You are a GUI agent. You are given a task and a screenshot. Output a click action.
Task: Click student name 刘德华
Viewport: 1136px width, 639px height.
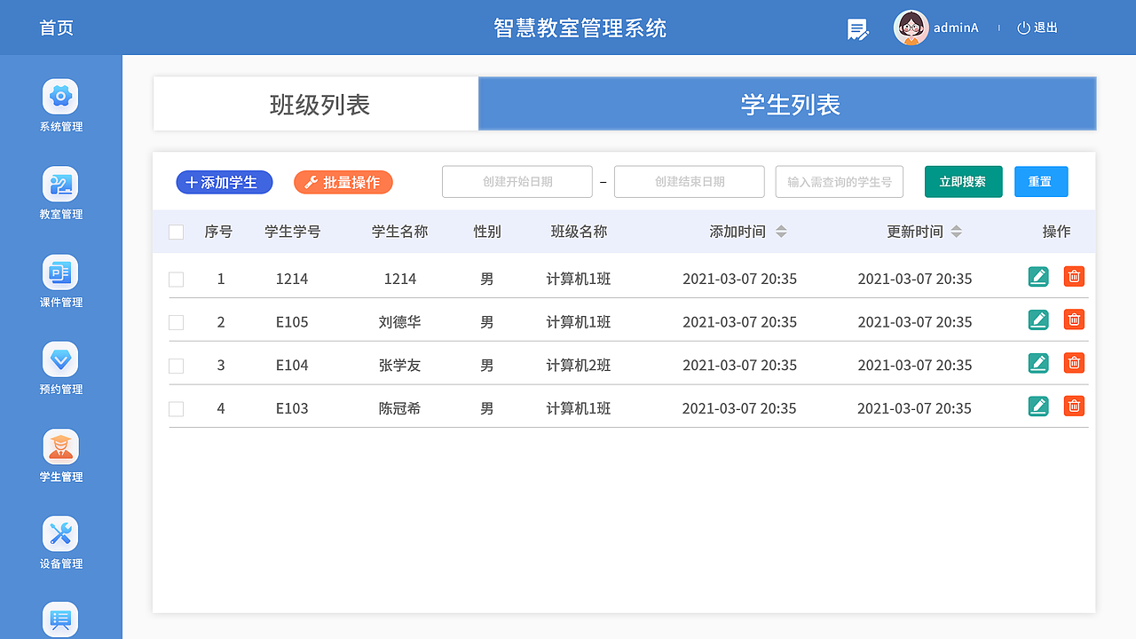tap(400, 322)
